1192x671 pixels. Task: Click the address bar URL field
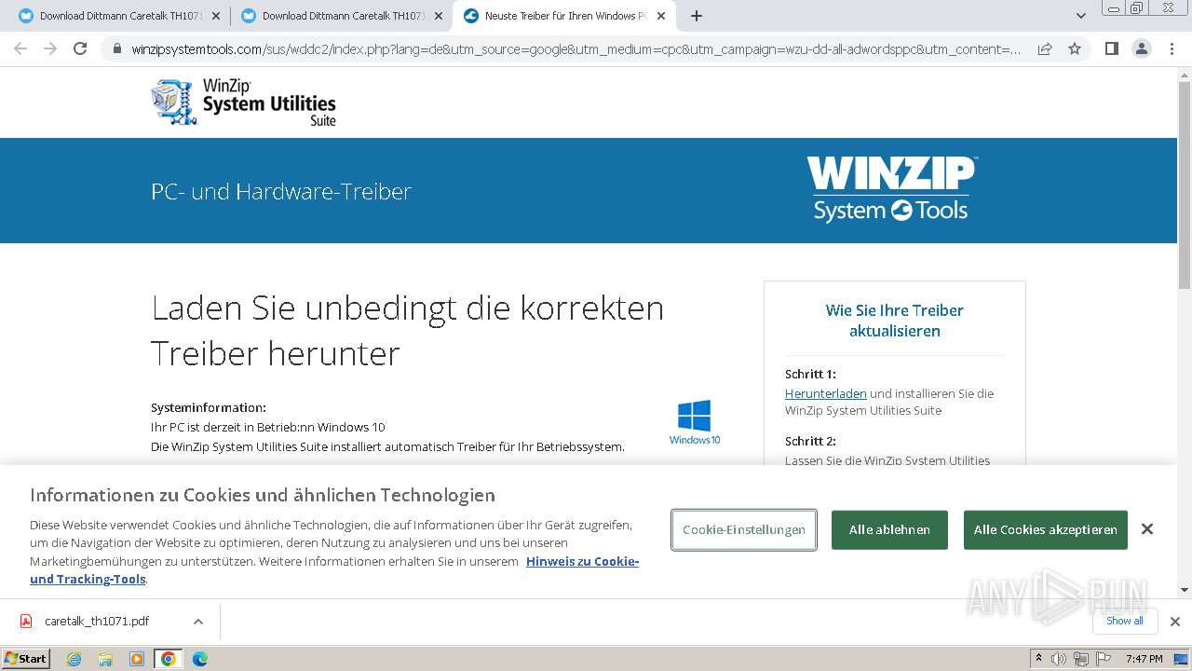576,49
